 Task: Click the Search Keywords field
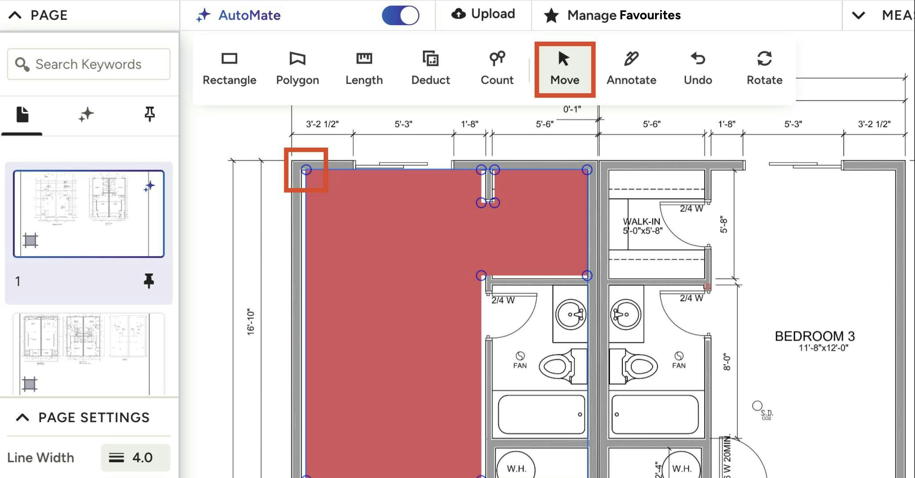(x=89, y=64)
